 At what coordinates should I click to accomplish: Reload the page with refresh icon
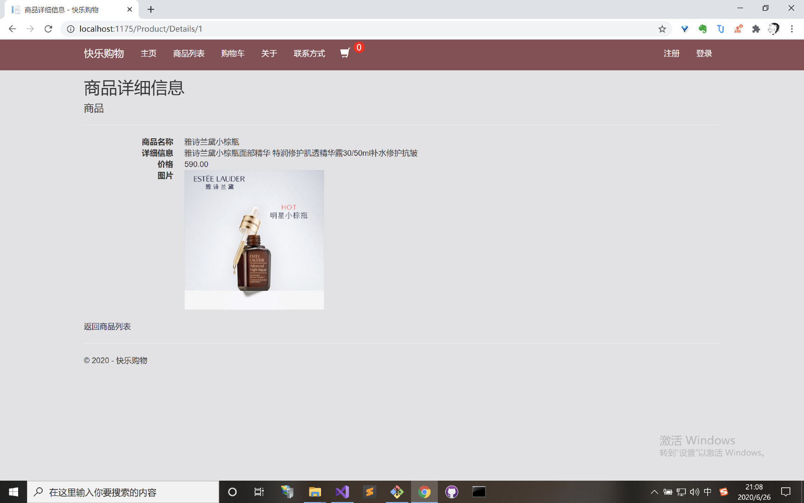point(48,29)
